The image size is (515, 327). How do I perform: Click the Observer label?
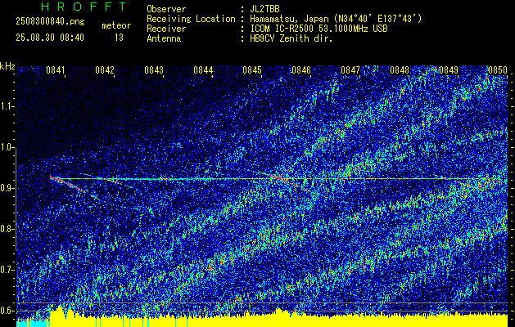coord(166,9)
